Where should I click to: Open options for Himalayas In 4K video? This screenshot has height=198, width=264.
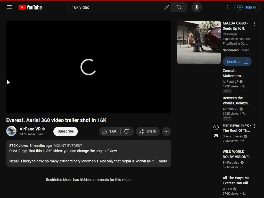point(255,126)
